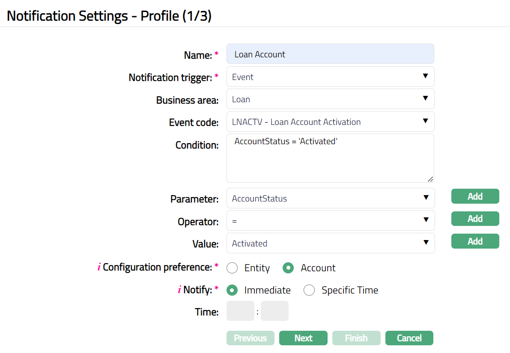This screenshot has width=510, height=353.
Task: Click the info icon beside Notify
Action: 179,290
